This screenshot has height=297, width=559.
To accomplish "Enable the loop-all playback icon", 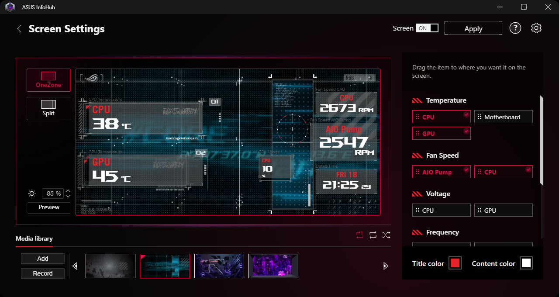I will click(x=373, y=235).
